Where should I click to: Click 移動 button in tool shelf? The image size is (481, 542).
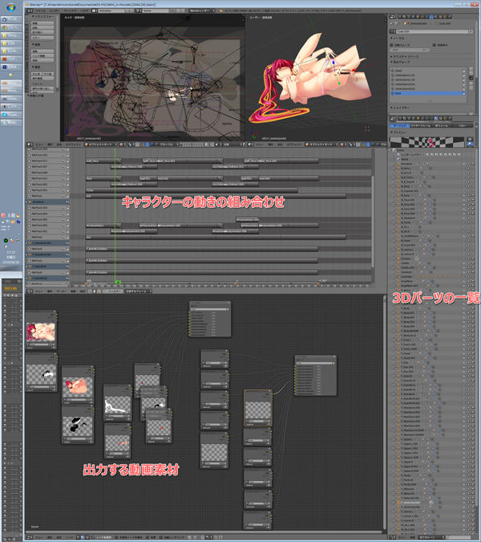click(x=42, y=23)
